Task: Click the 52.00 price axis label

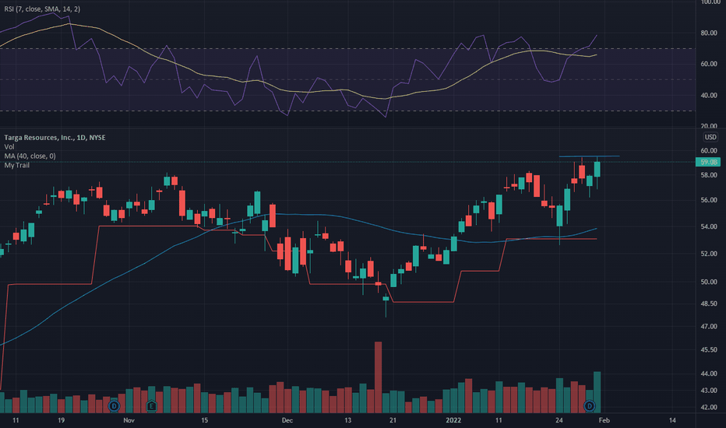Action: (x=708, y=254)
